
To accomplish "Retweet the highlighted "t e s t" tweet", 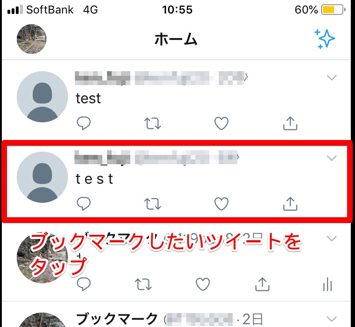I will 153,204.
